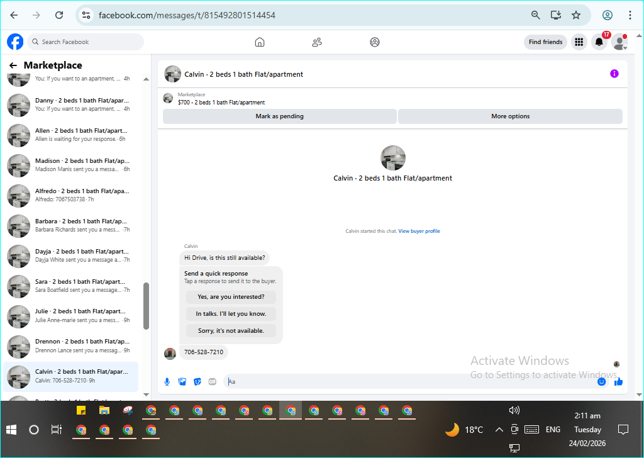Open Sara conversation in chat list
The width and height of the screenshot is (644, 458).
coord(70,286)
